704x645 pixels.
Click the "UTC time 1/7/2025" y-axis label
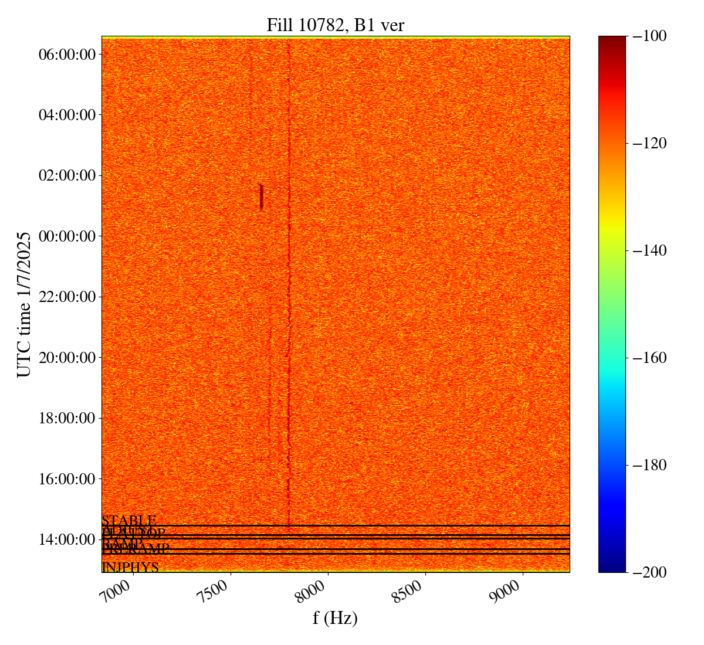[23, 304]
